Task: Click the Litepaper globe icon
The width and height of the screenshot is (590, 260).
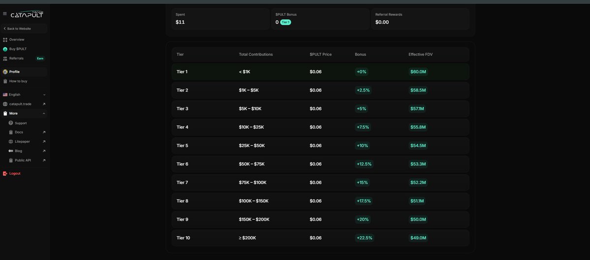Action: pyautogui.click(x=11, y=142)
